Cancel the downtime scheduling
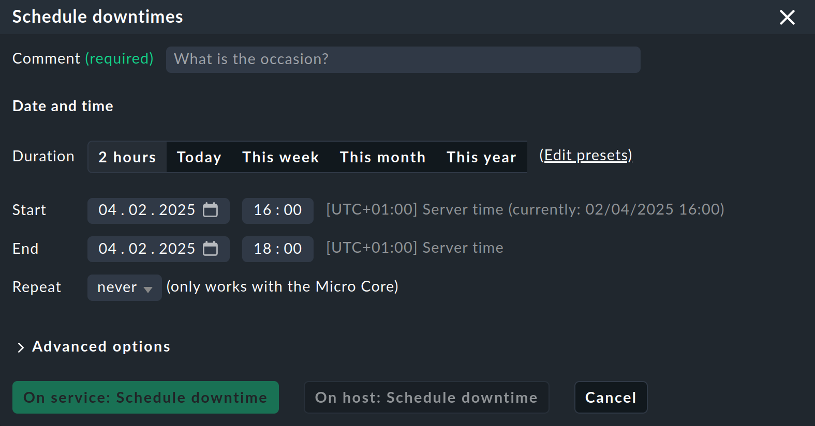The width and height of the screenshot is (815, 426). pos(611,397)
